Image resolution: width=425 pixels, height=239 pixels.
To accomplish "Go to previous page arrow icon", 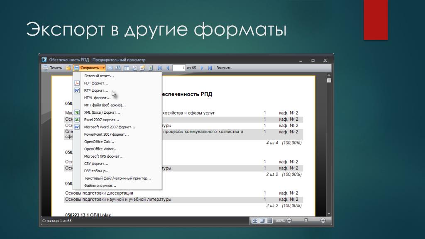I will tap(168, 68).
